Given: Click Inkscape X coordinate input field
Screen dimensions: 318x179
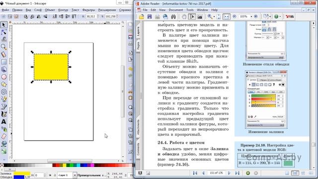Looking at the screenshot, I should click(91, 16).
